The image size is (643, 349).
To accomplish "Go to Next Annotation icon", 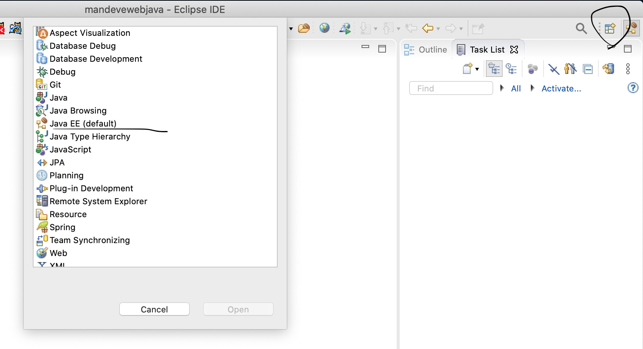I will pos(365,28).
